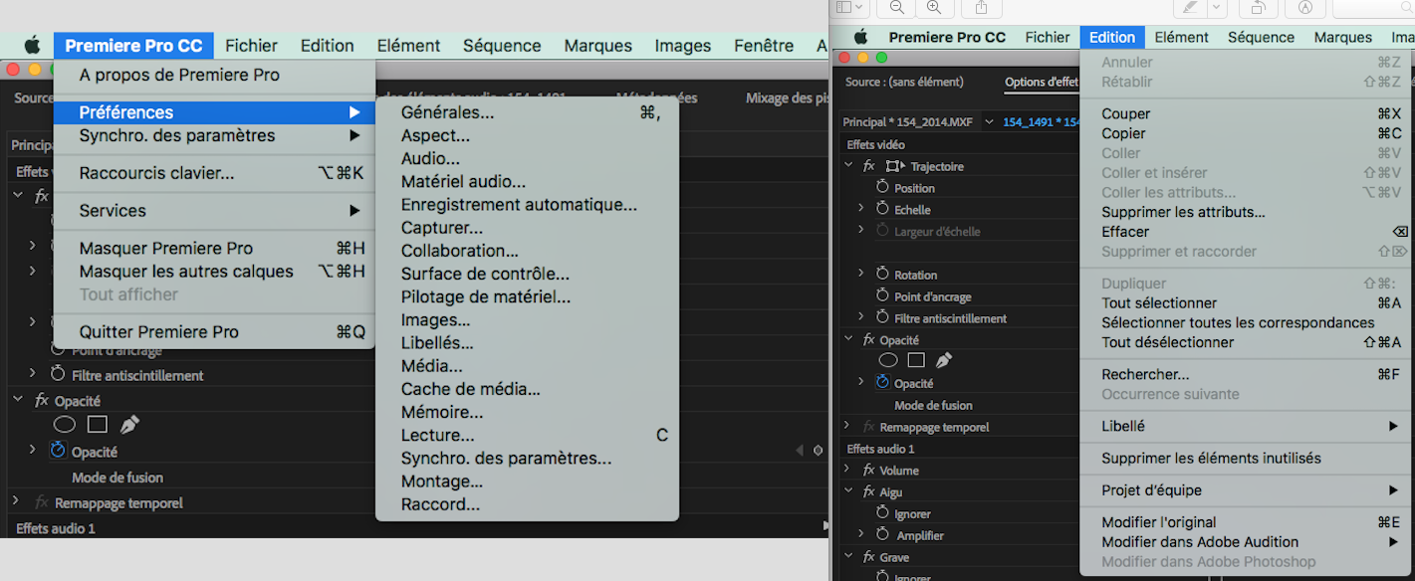
Task: Collapse the Aigu audio effect
Action: tap(848, 492)
